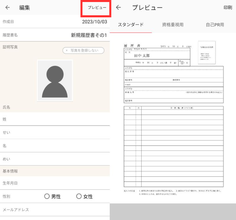Switch to the 資格重視用 tab
Viewport: 236px width, 220px height.
coord(173,25)
